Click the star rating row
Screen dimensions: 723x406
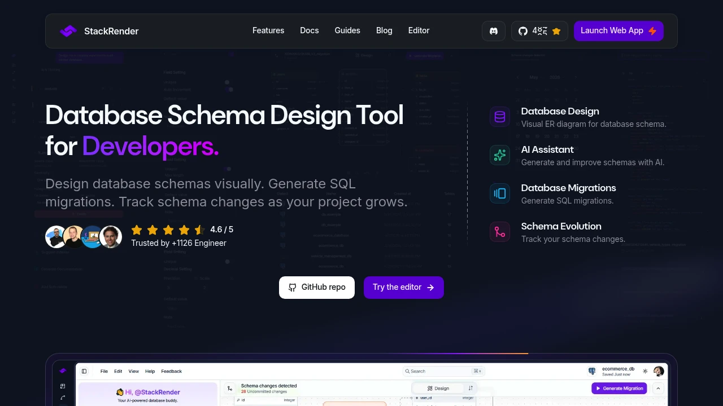168,230
